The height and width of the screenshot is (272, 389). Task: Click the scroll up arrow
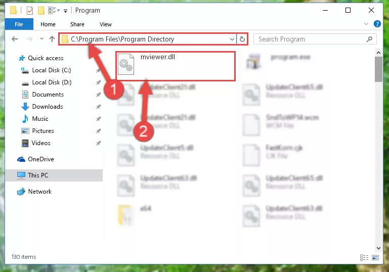coord(378,53)
